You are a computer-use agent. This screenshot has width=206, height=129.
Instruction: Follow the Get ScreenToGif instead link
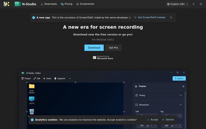[x=150, y=17]
